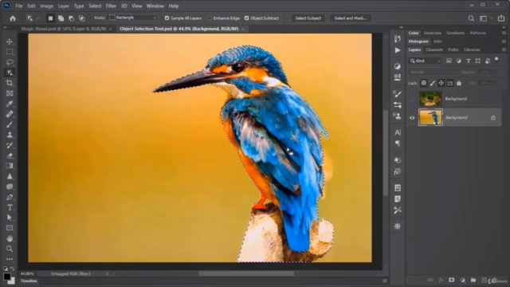Screen dimensions: 510x287
Task: Select the Frame tool
Action: point(10,93)
